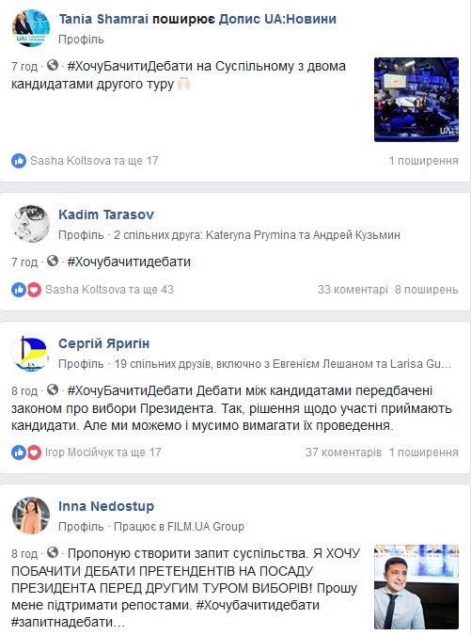
Task: Open the like reaction icon on Сергій Яригін's post
Action: tap(19, 452)
